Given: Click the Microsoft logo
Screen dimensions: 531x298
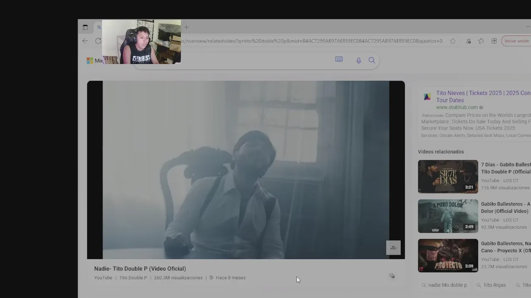Looking at the screenshot, I should (x=90, y=60).
